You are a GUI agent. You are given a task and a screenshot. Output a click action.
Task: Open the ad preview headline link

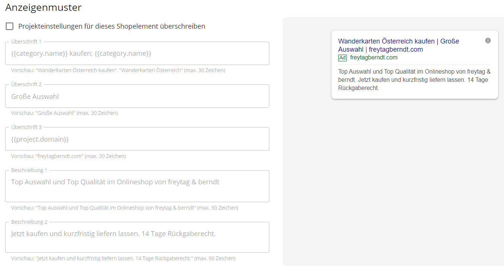click(399, 45)
